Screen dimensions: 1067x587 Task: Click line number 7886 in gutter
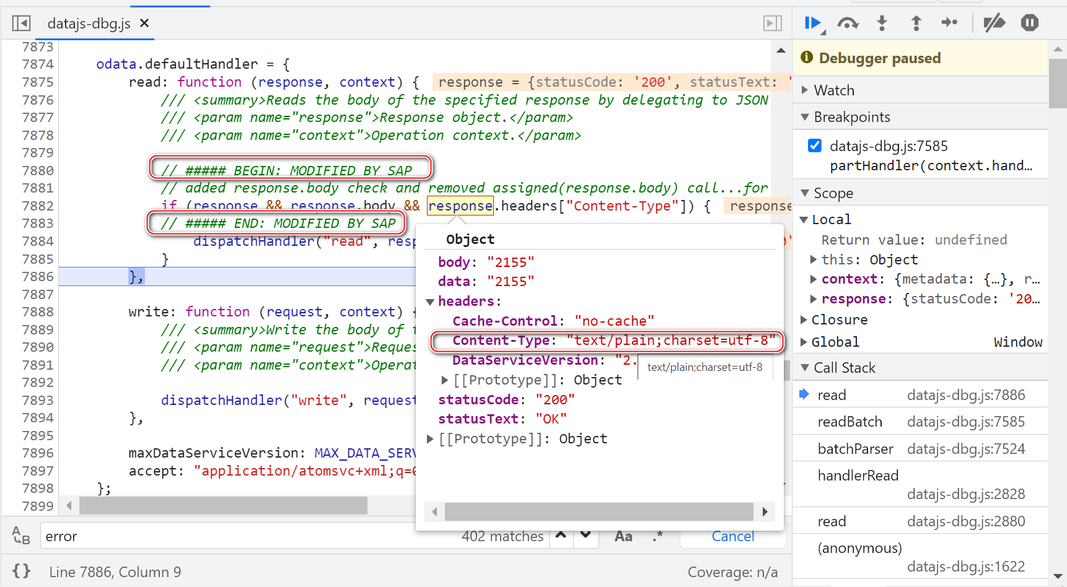tap(38, 277)
